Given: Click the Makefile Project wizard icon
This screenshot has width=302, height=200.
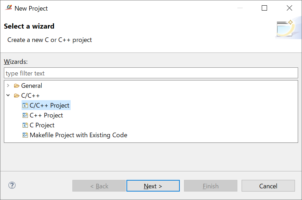Looking at the screenshot, I should click(25, 135).
